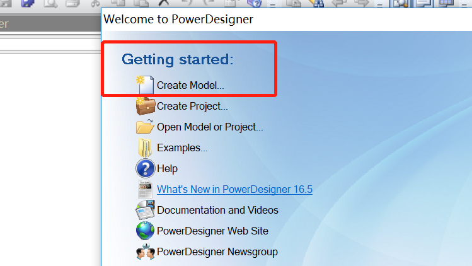Open the Open Model or Project link

[210, 127]
